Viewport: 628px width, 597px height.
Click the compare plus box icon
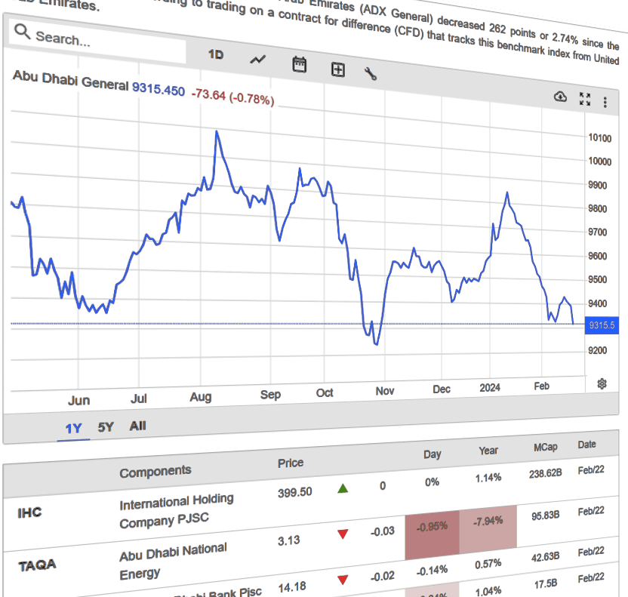tap(338, 69)
